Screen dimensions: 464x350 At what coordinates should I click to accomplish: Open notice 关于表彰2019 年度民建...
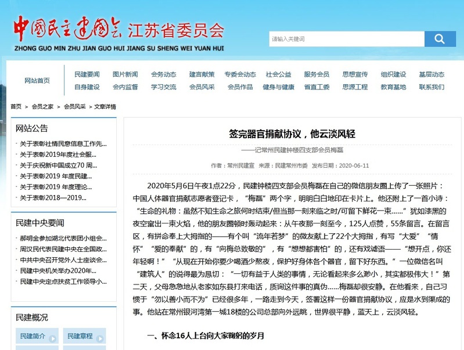[x=56, y=176]
